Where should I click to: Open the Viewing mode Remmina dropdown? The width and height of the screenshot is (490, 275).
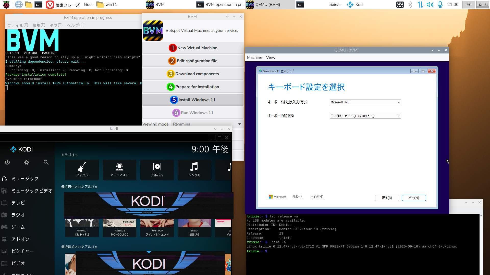pyautogui.click(x=207, y=124)
